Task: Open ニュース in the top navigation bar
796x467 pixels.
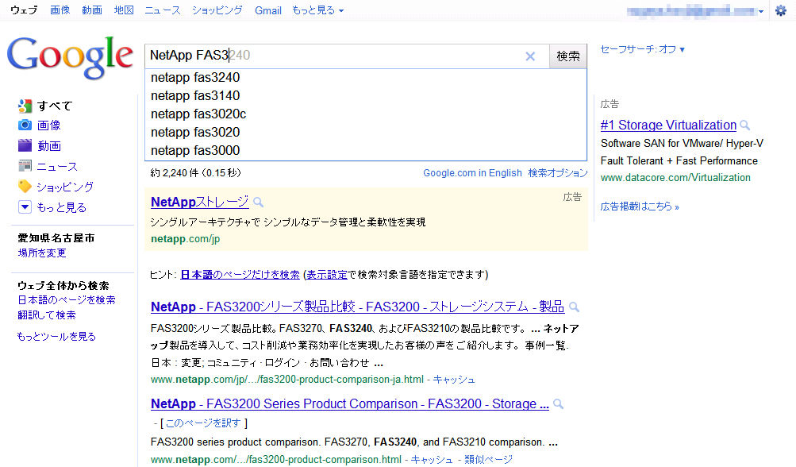Action: [x=163, y=10]
